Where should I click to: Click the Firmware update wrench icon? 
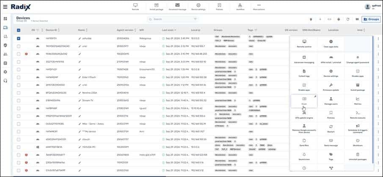pyautogui.click(x=331, y=87)
